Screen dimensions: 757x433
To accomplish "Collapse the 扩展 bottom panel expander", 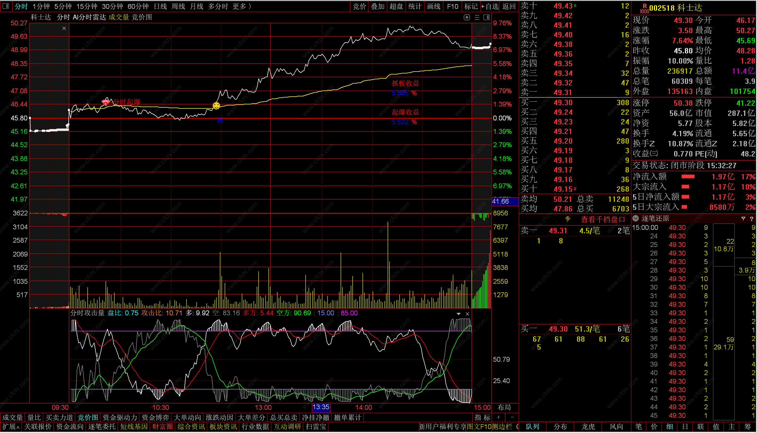I will [x=11, y=427].
